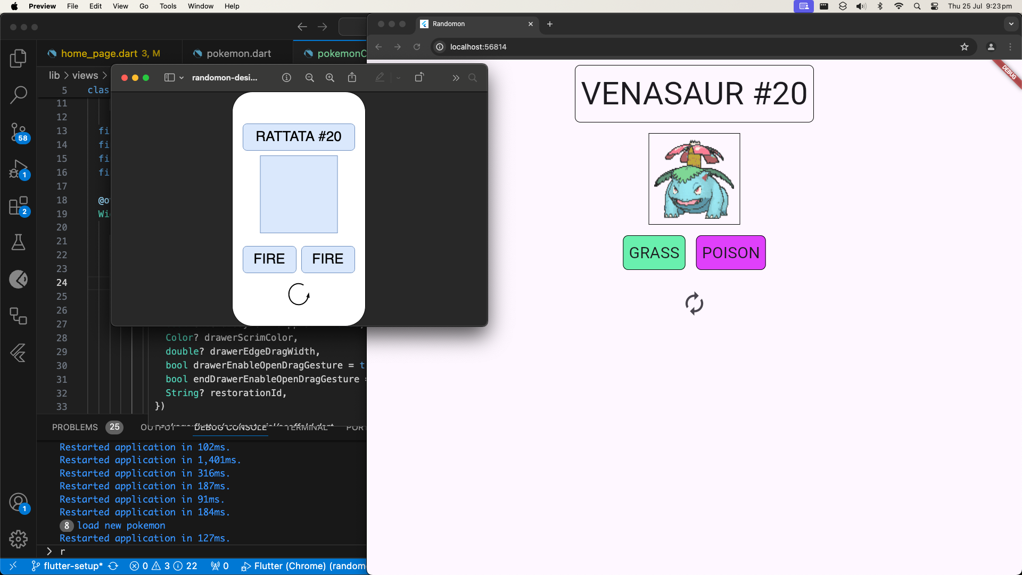Open Chrome three-dot menu
1022x575 pixels.
pyautogui.click(x=1010, y=47)
